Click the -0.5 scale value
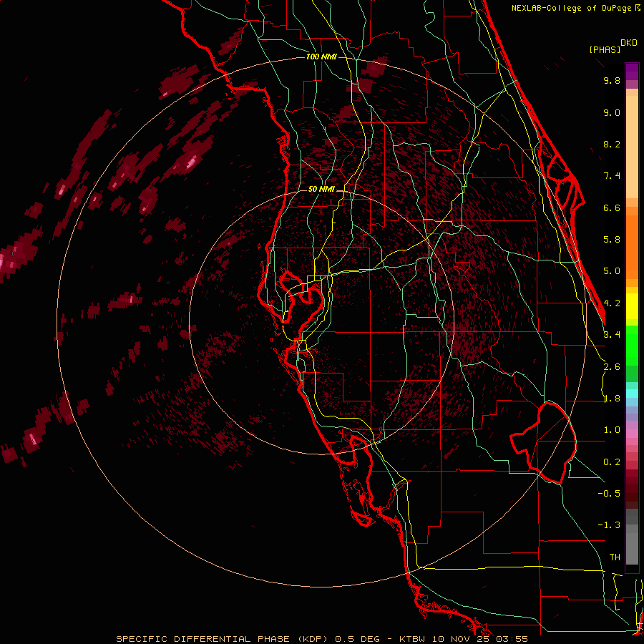 click(609, 494)
